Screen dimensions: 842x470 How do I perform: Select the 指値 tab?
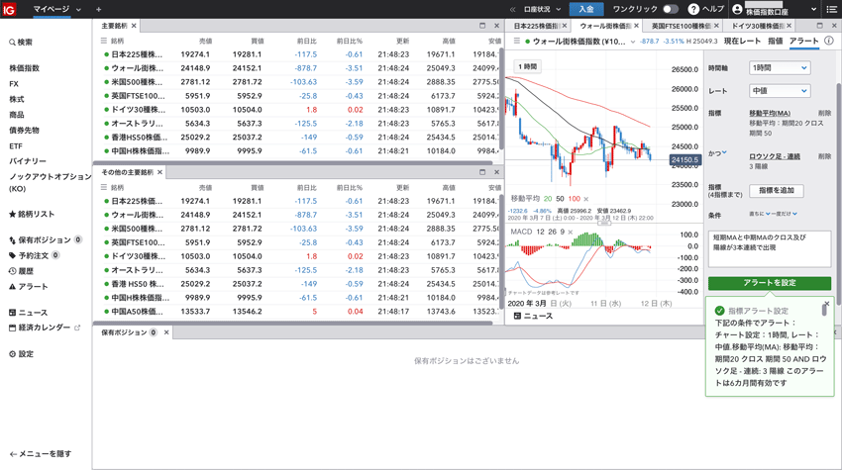pos(775,41)
